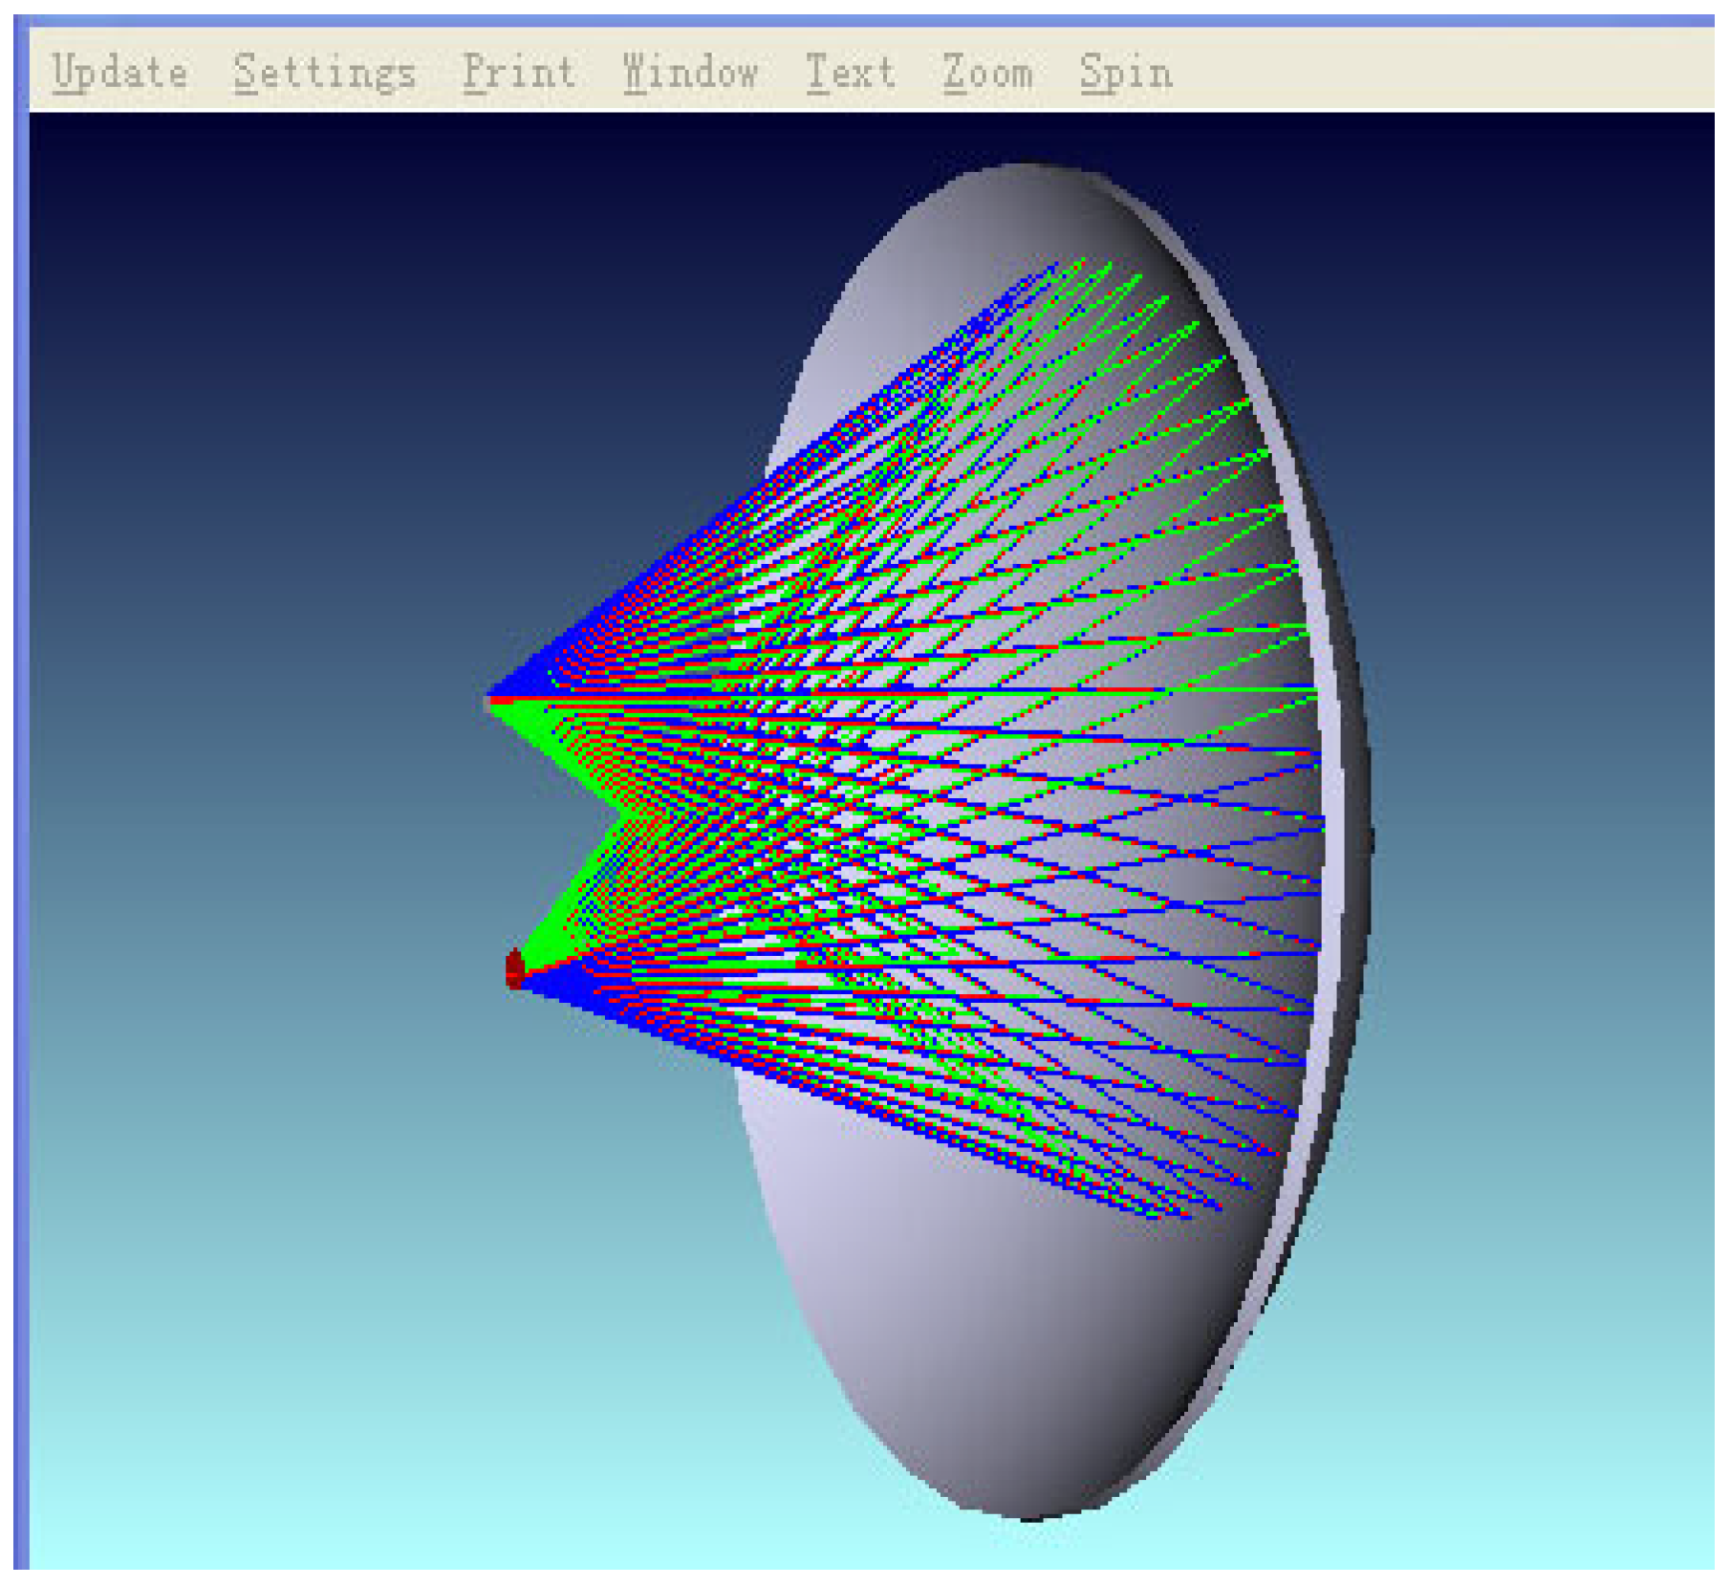
Task: Choose the Spin menu
Action: coord(1126,74)
